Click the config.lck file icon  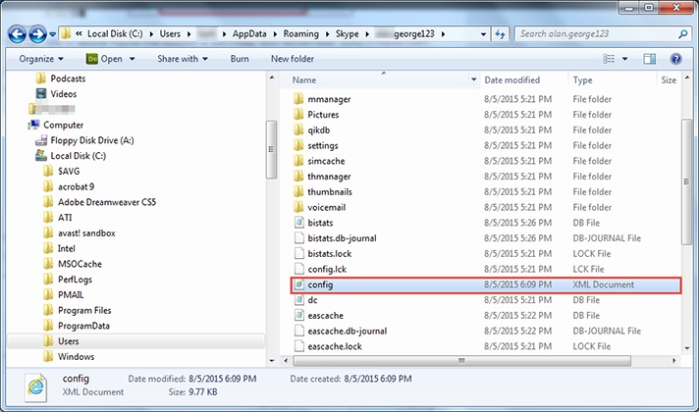tap(298, 269)
